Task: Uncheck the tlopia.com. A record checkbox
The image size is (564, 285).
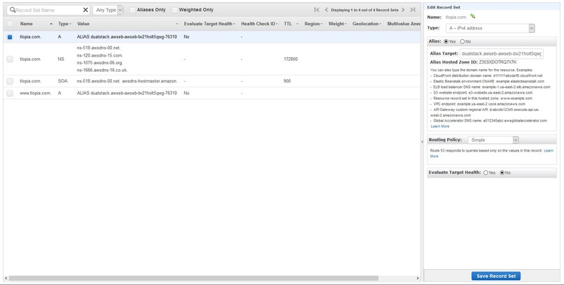Action: 10,37
